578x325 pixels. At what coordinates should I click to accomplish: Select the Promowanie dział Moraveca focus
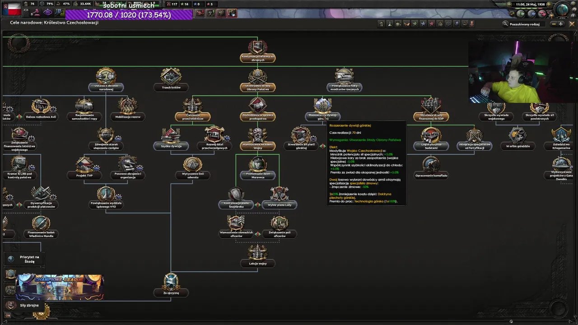point(257,168)
